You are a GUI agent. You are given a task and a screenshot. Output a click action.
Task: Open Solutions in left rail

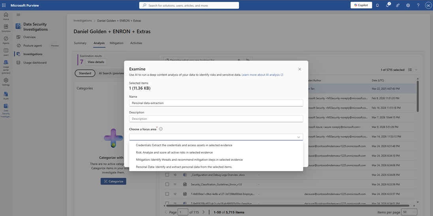6,28
